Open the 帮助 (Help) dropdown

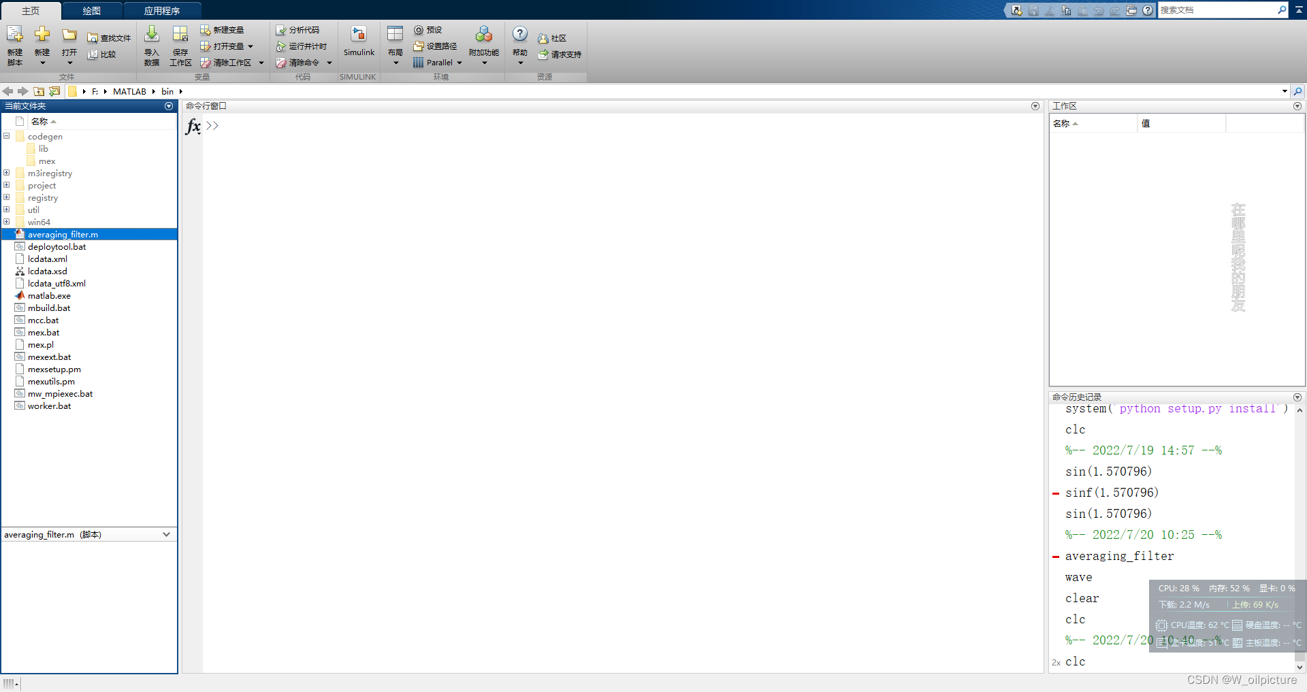[x=520, y=63]
